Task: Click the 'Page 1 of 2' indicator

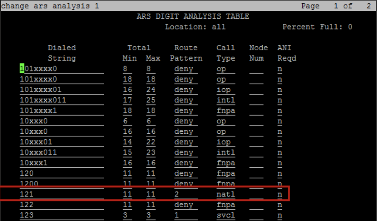Action: click(x=336, y=6)
